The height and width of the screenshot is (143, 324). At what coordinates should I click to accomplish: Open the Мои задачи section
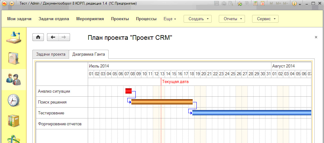tap(19, 19)
